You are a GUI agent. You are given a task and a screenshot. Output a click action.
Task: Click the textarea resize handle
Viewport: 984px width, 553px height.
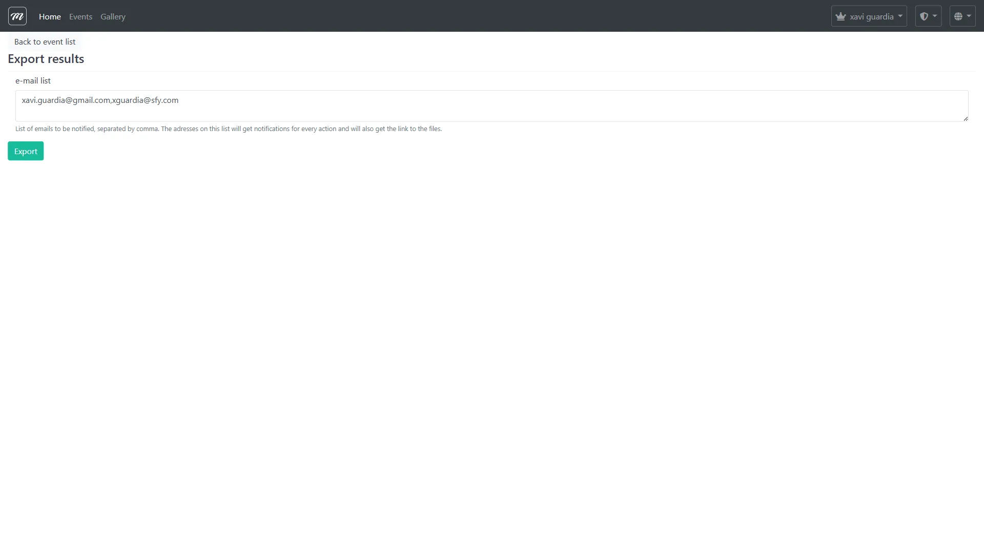966,118
